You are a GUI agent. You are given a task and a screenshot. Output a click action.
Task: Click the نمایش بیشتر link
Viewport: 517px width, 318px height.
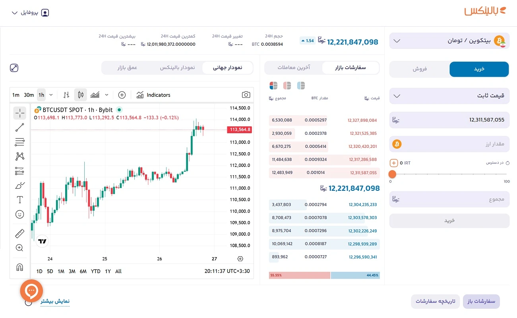pyautogui.click(x=55, y=302)
